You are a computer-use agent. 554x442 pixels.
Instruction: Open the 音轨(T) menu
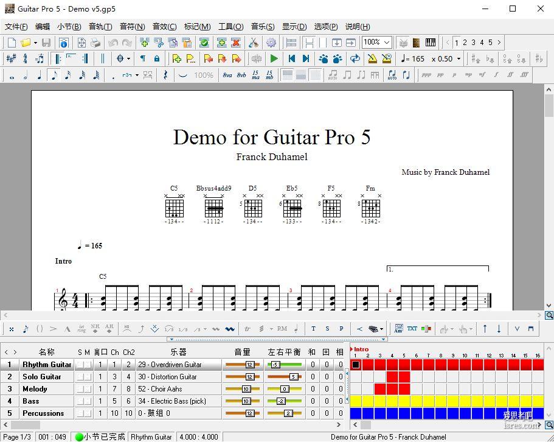100,27
